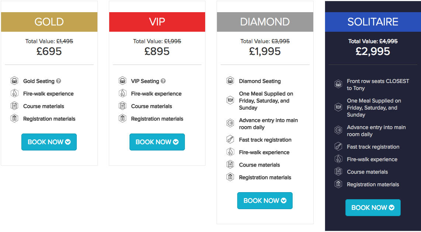Book the Gold package now
This screenshot has width=421, height=232.
pos(49,142)
